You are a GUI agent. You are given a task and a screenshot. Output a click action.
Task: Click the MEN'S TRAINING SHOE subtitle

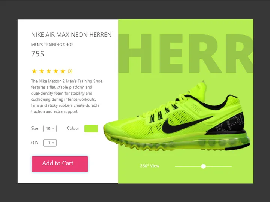52,45
